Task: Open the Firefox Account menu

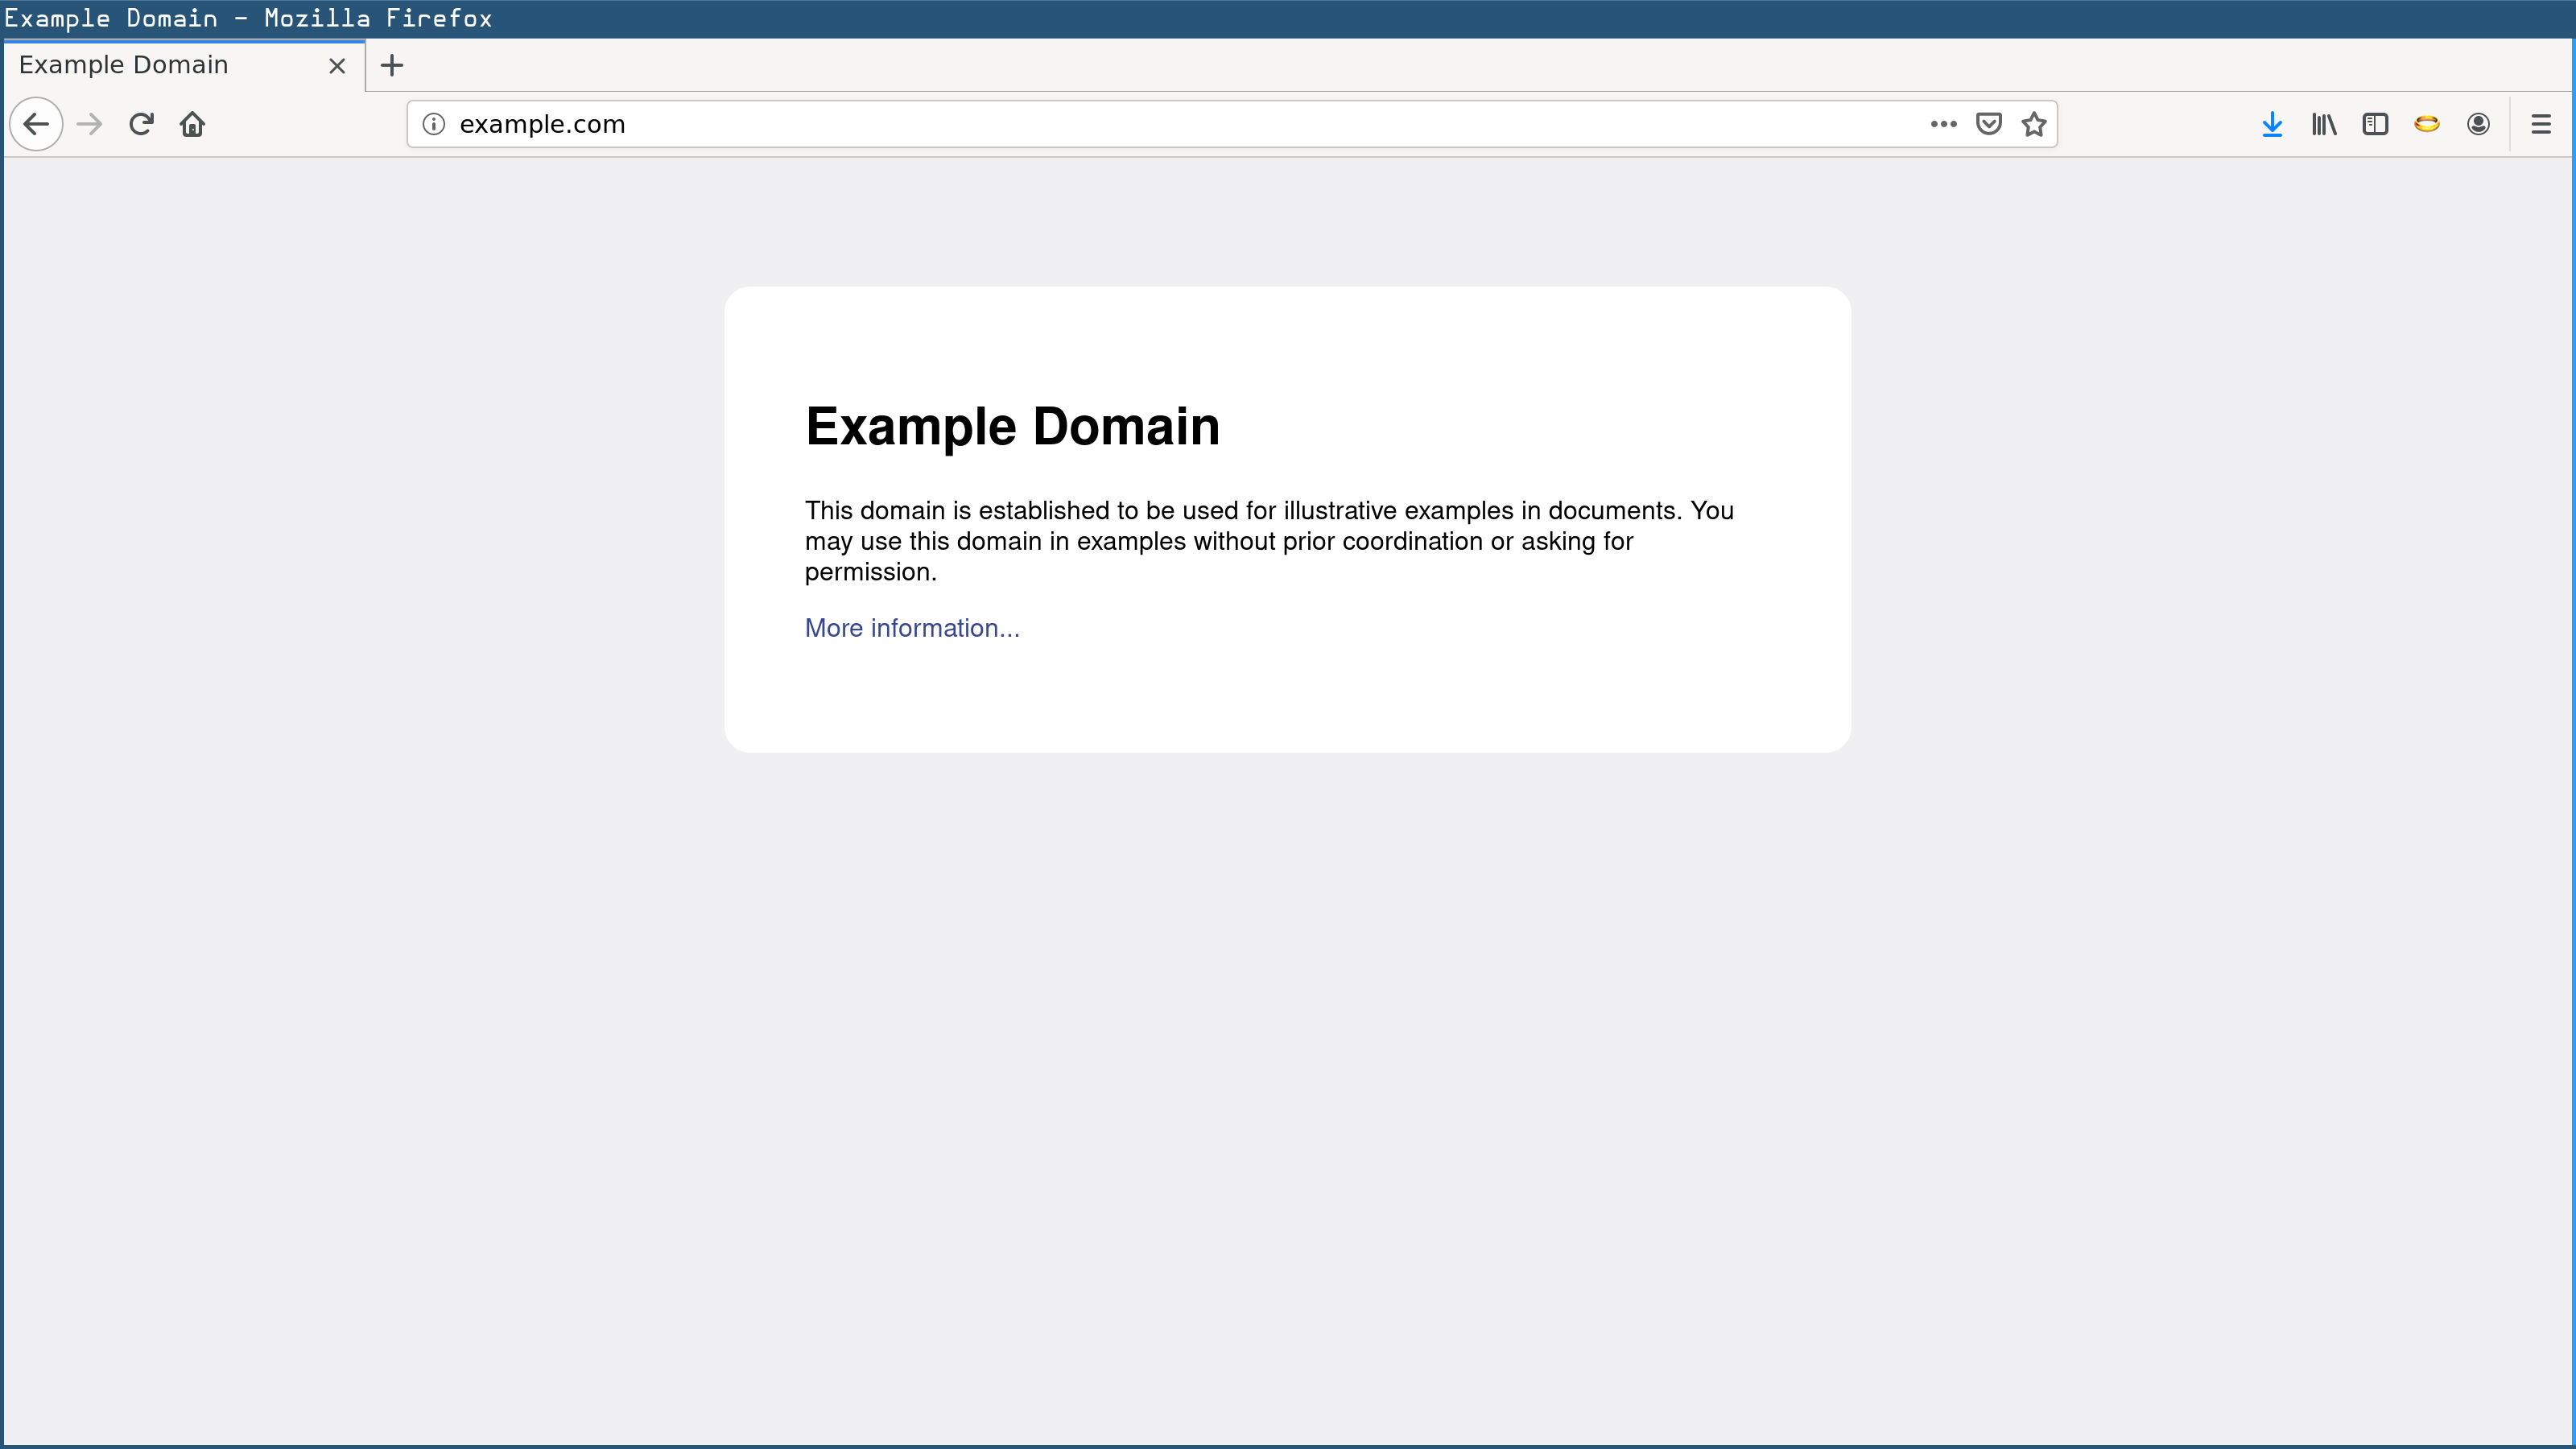Action: tap(2478, 124)
